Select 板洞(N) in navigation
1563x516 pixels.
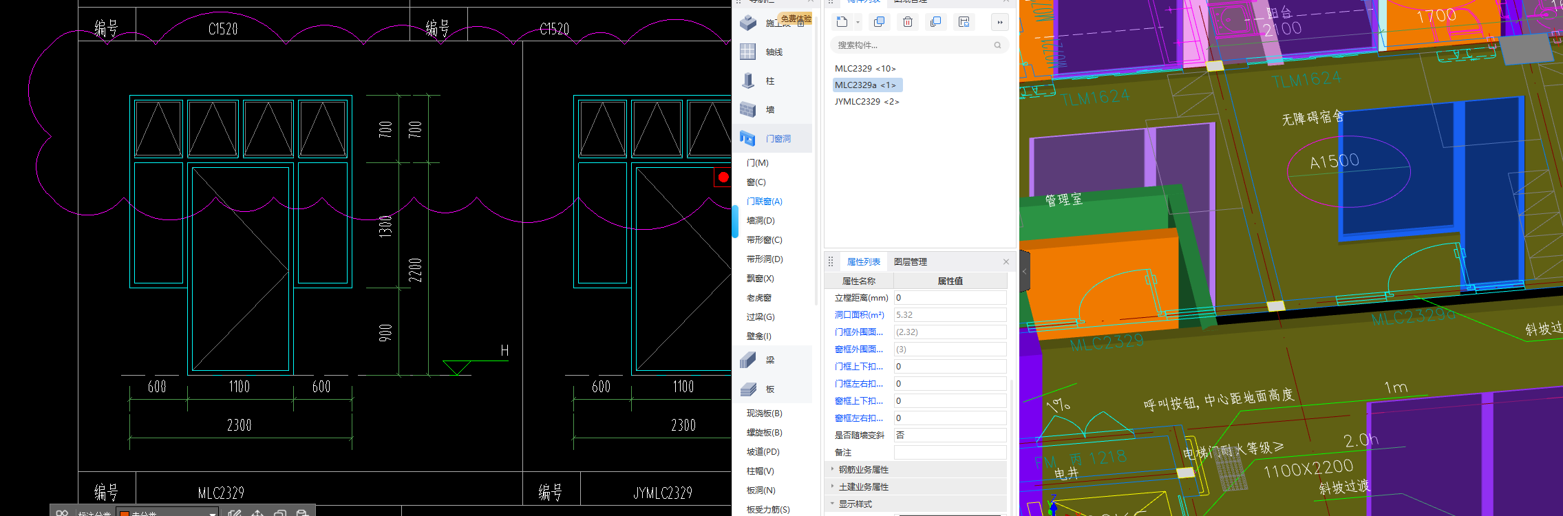coord(761,491)
